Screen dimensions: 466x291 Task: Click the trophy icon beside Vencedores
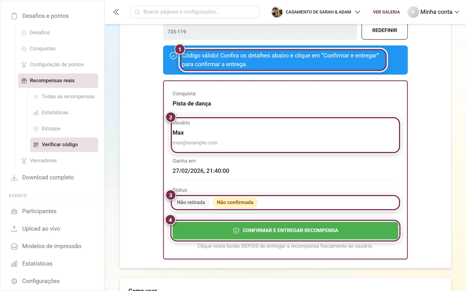(24, 161)
